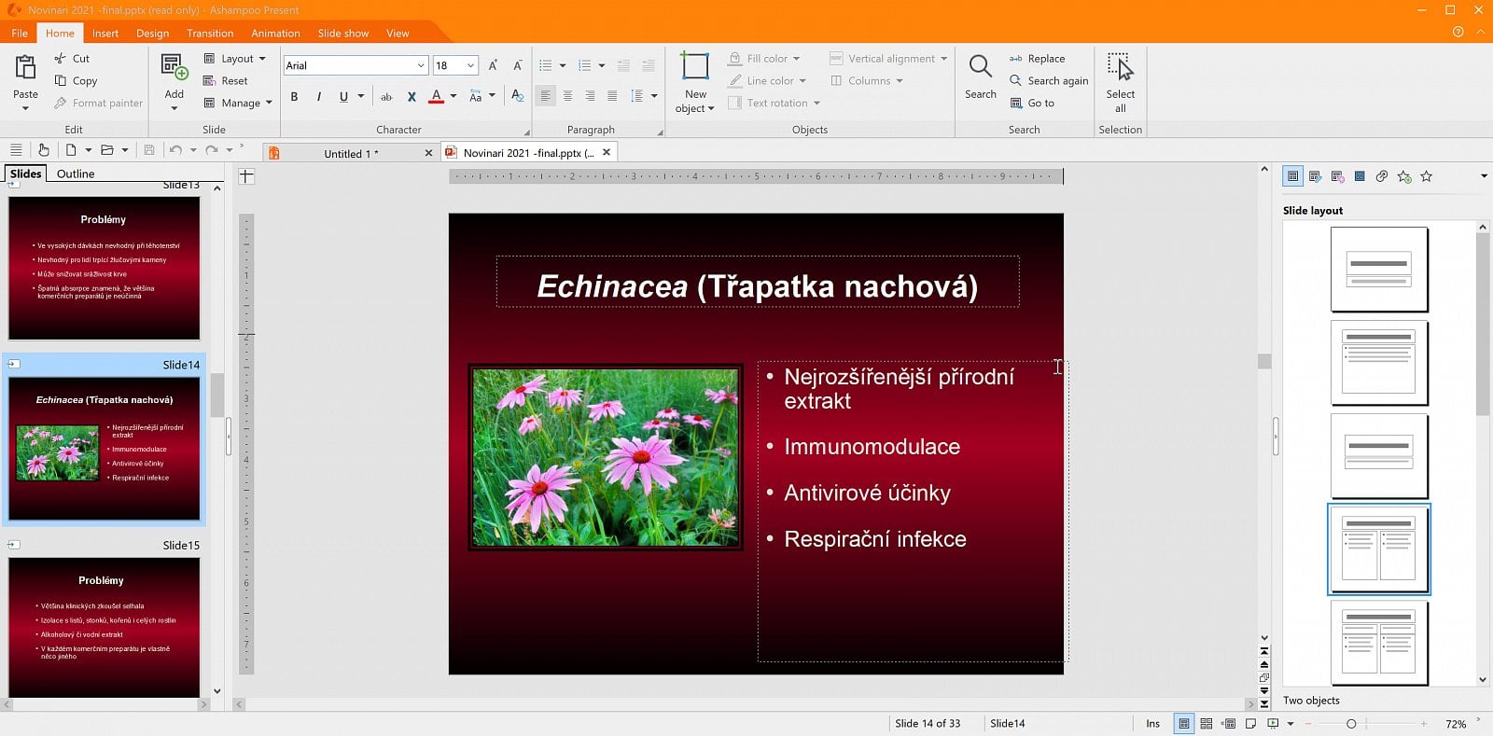1493x736 pixels.
Task: Choose the selected Two objects layout thumbnail
Action: pyautogui.click(x=1379, y=549)
